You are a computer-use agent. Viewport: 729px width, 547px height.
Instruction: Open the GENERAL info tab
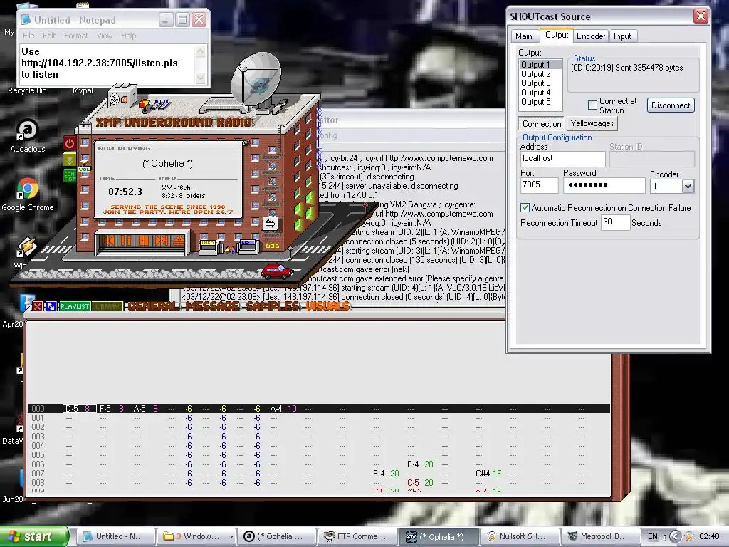tap(154, 306)
